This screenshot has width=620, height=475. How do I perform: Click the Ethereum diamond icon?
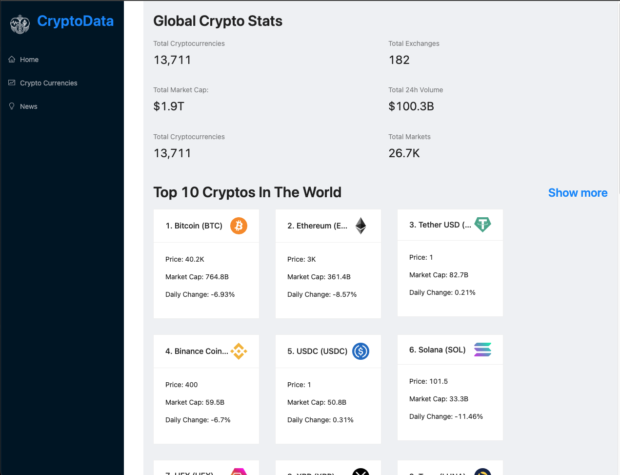click(x=360, y=226)
